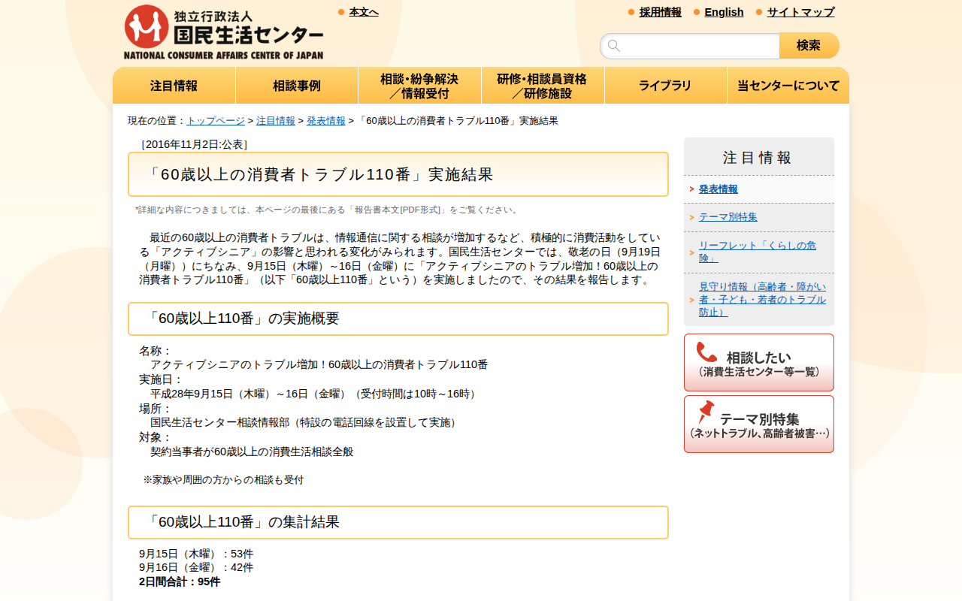This screenshot has width=962, height=601.
Task: Click the line 9月15日(木曜):53件
Action: point(196,554)
